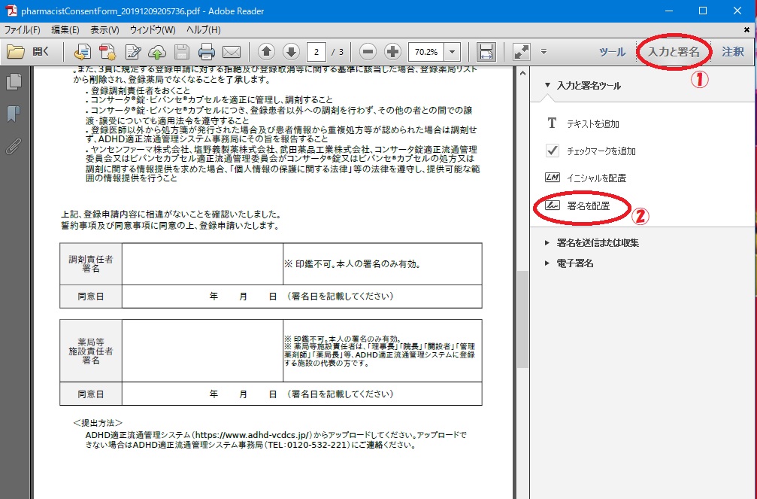This screenshot has width=757, height=499.
Task: Open the ファイル(F) menu
Action: (23, 29)
